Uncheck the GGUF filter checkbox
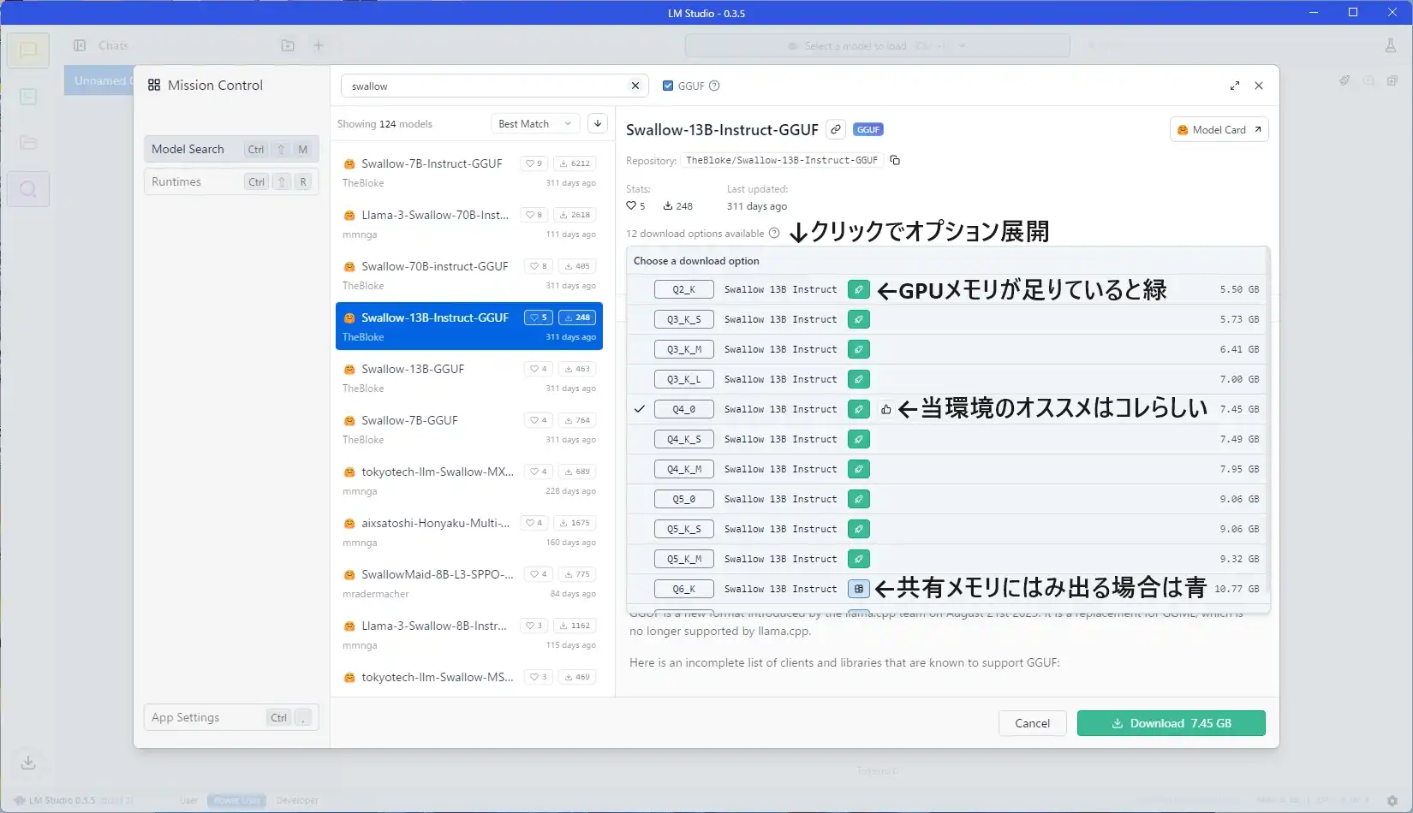 tap(668, 86)
